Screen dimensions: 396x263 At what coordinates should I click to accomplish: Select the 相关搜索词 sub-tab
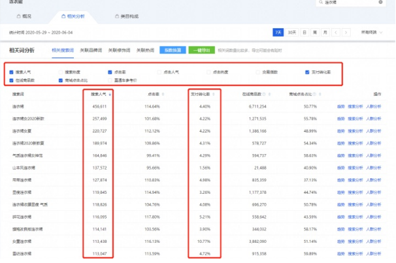point(63,50)
